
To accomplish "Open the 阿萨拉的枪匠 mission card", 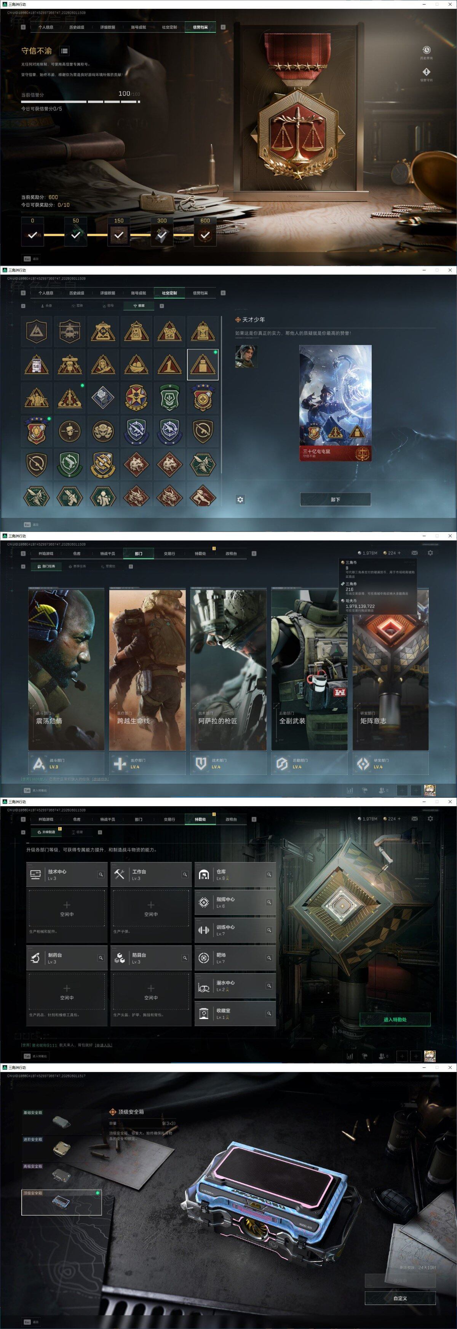I will [228, 670].
